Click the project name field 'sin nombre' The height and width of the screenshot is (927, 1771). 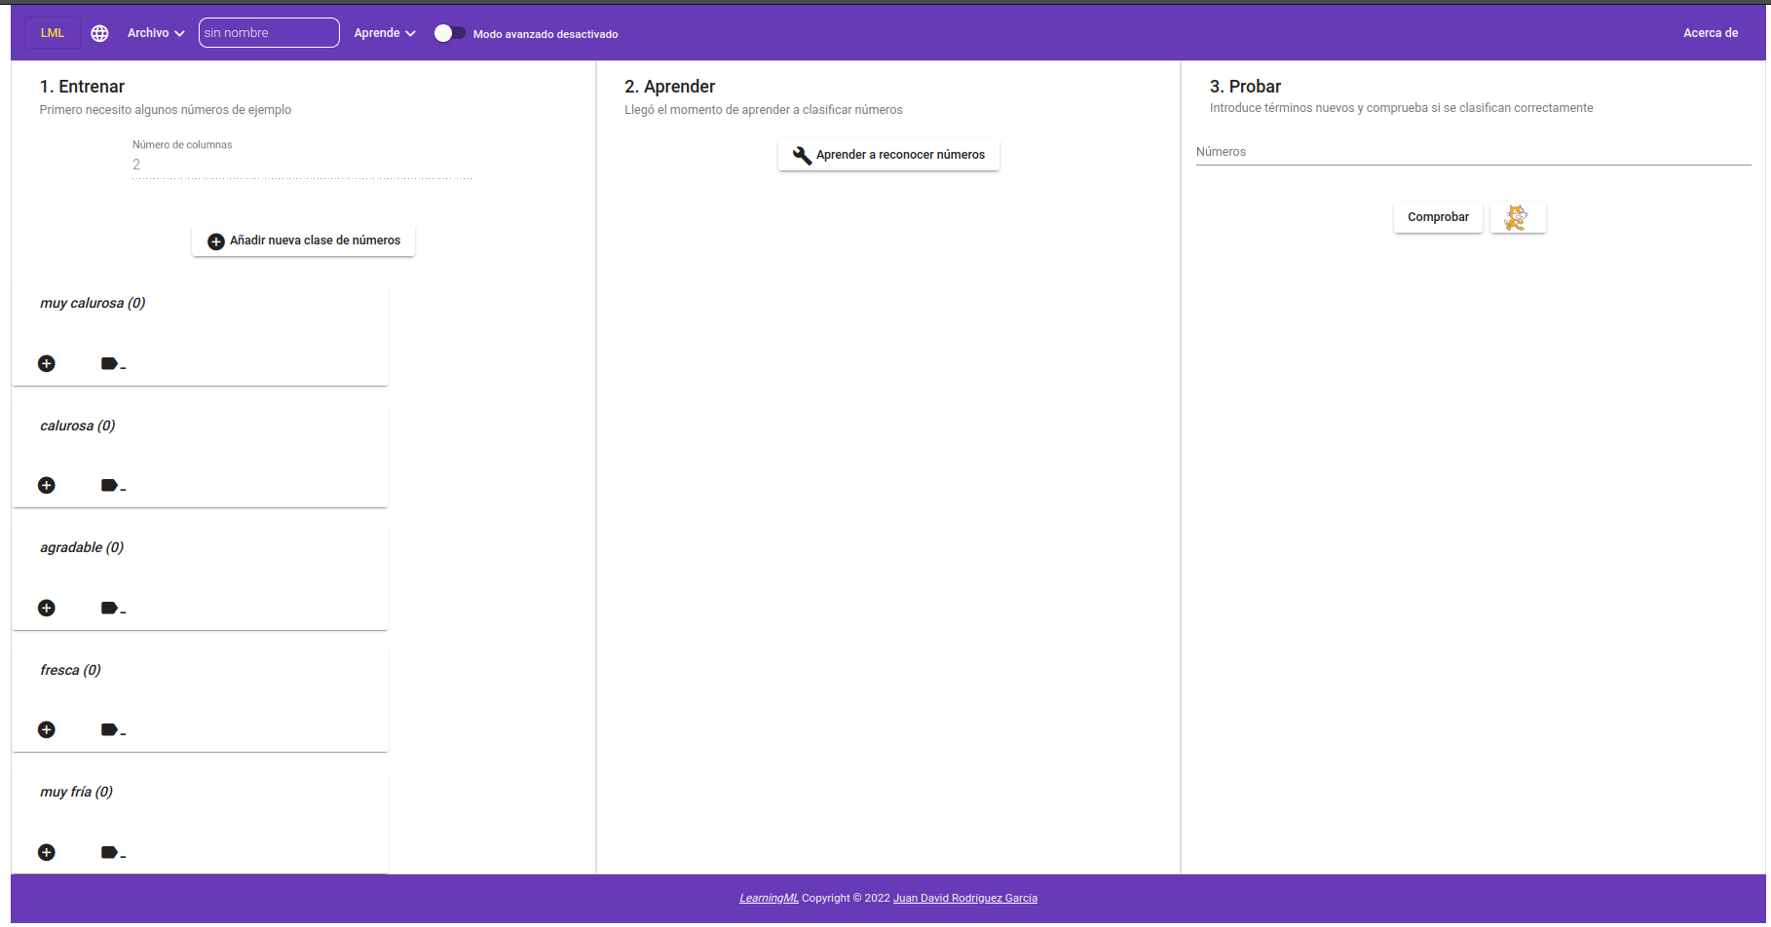point(269,33)
